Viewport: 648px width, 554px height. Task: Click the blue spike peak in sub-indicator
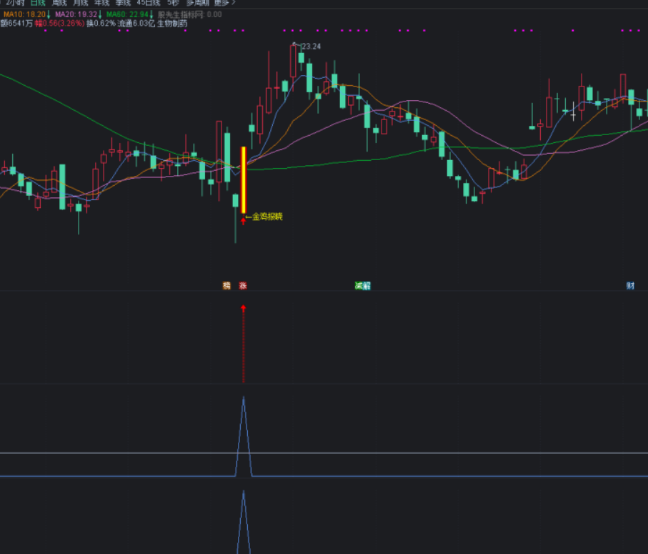pos(244,398)
